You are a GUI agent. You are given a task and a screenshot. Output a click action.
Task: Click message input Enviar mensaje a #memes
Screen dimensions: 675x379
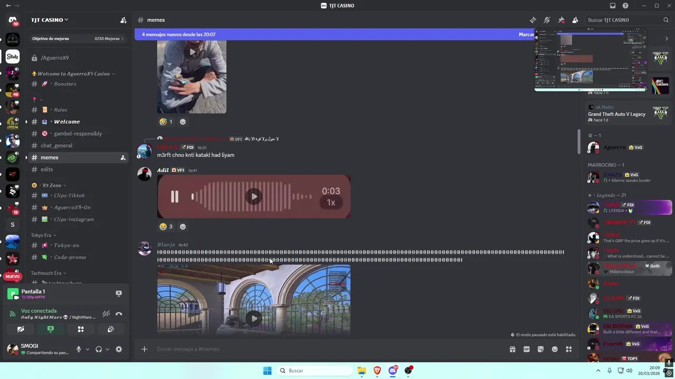(x=327, y=349)
